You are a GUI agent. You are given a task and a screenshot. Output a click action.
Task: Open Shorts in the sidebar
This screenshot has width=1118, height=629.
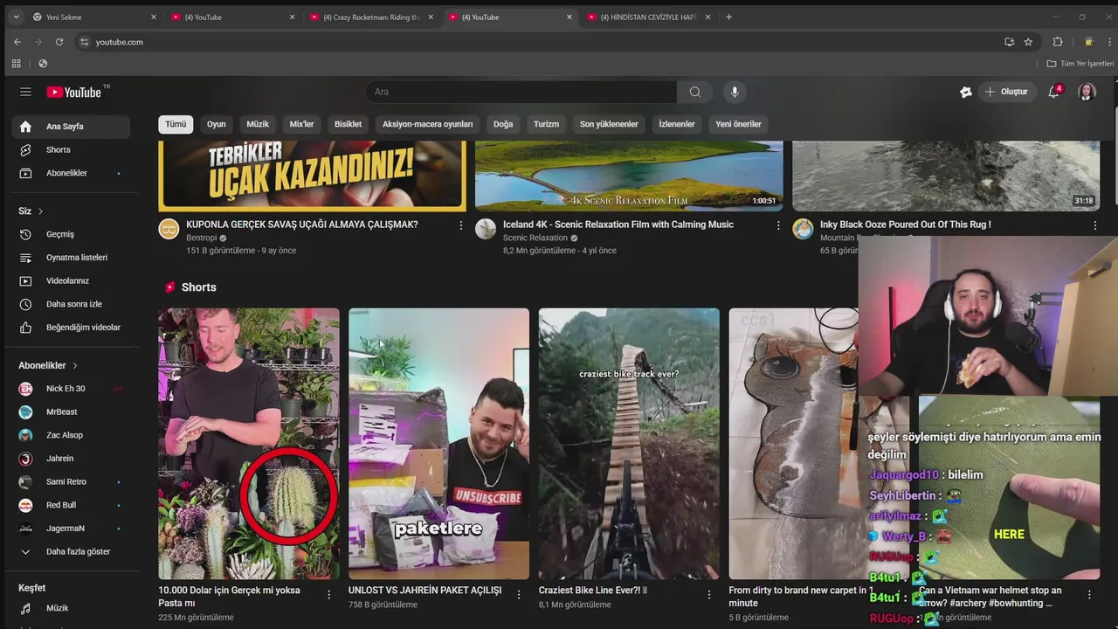click(x=71, y=149)
